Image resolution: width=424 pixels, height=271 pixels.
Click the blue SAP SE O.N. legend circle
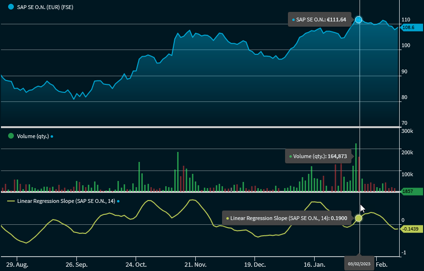tap(11, 8)
